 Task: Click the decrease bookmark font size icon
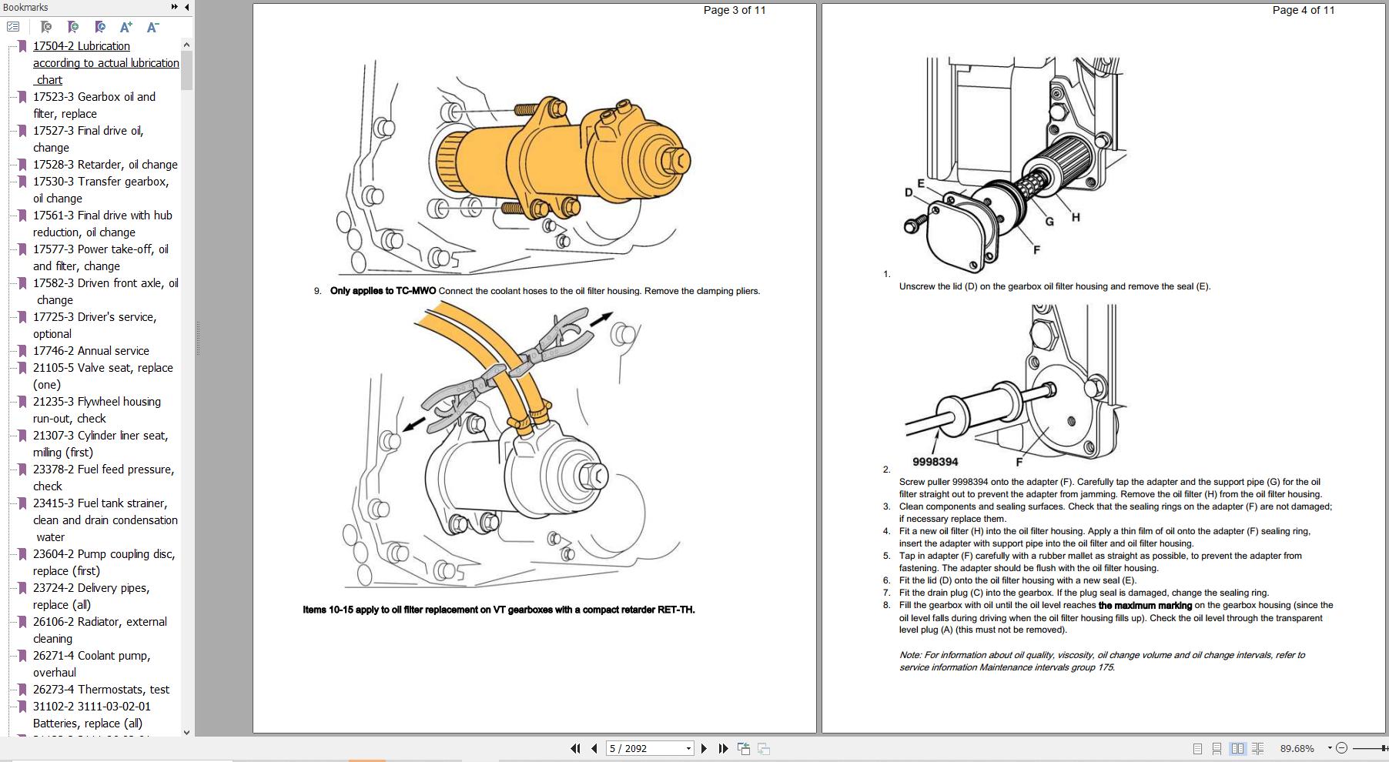[152, 27]
